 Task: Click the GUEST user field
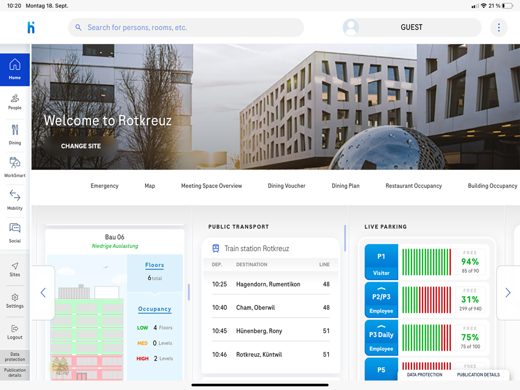tap(412, 28)
